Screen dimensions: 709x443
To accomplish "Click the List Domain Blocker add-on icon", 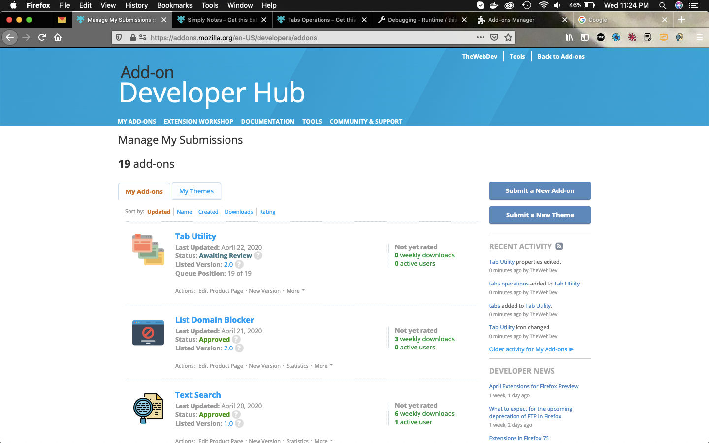I will click(148, 333).
